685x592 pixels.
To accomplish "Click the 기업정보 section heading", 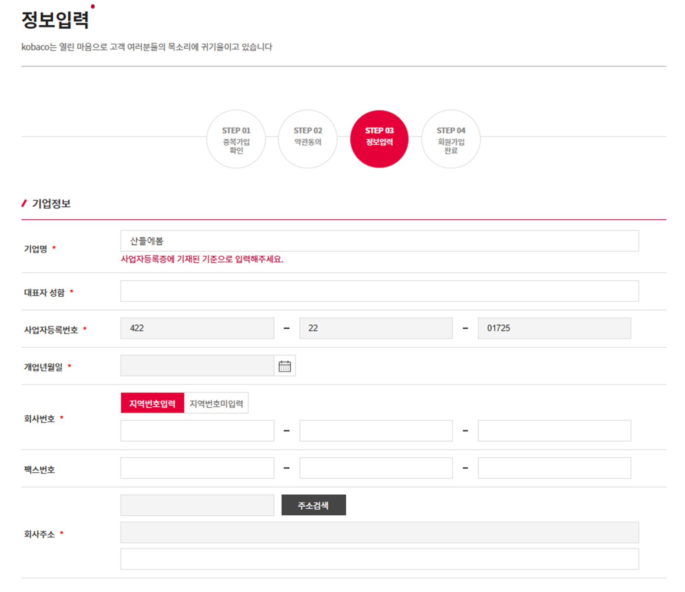I will point(51,204).
